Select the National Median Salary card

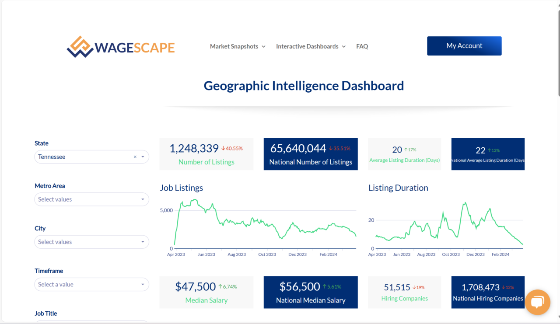pos(311,292)
